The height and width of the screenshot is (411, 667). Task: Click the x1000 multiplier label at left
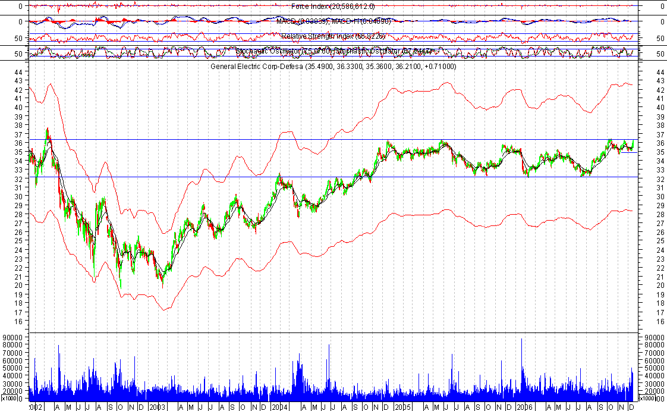[x=8, y=399]
